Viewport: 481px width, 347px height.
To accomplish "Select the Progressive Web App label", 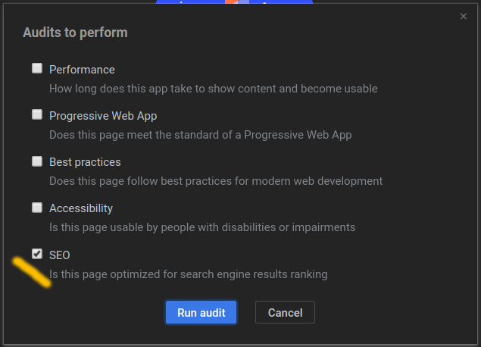I will pyautogui.click(x=103, y=116).
